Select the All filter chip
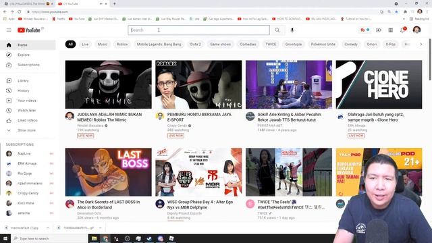The width and height of the screenshot is (432, 243). [x=70, y=44]
